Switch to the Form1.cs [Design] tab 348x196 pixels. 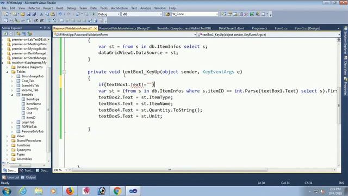click(x=307, y=28)
